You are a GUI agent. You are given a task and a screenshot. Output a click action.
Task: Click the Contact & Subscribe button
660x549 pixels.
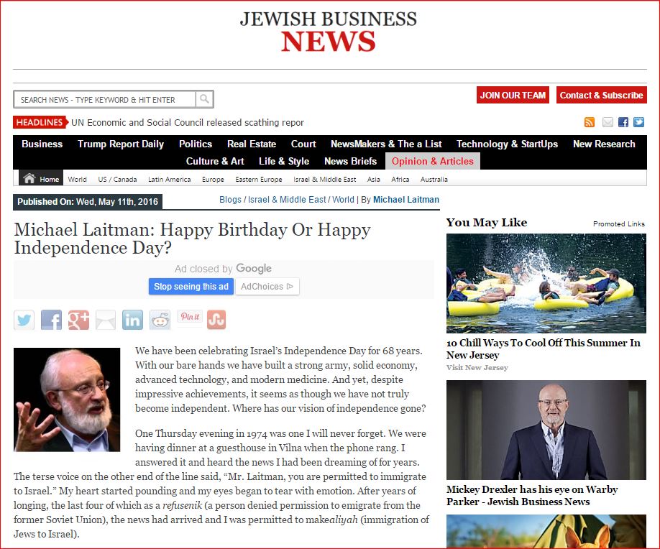(x=601, y=95)
